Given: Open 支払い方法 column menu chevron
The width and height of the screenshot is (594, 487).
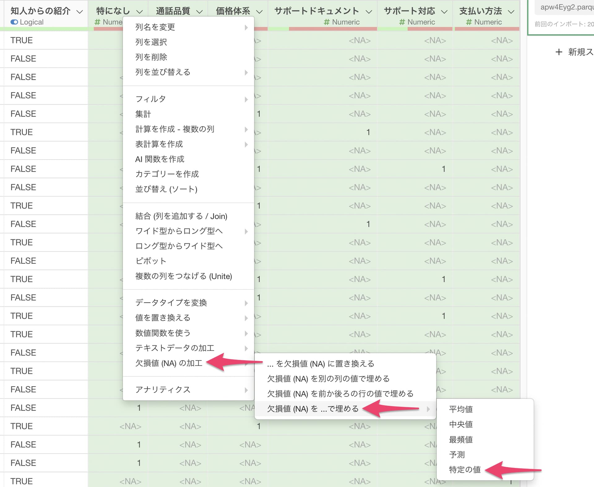Looking at the screenshot, I should (x=511, y=12).
